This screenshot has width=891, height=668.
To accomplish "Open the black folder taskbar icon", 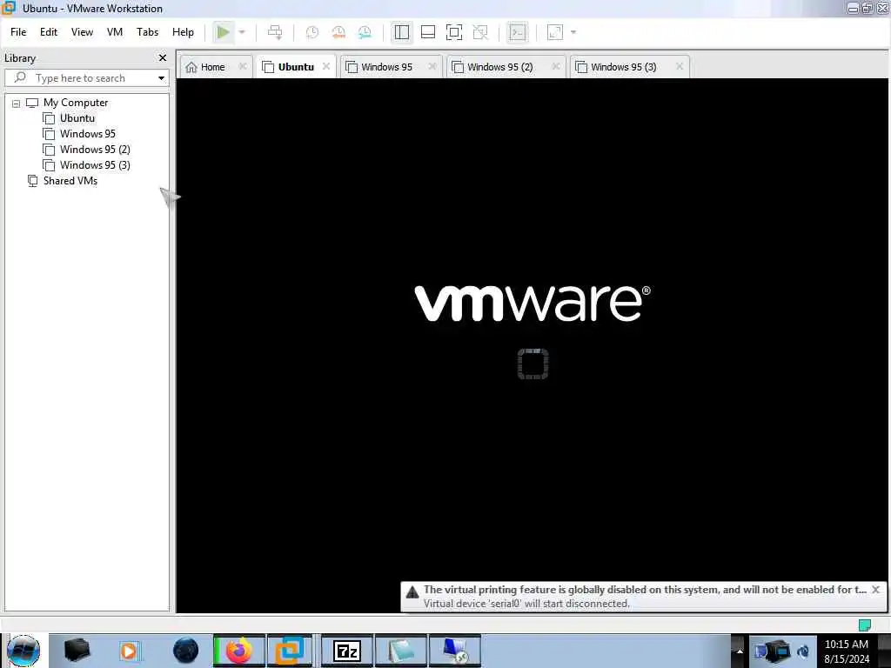I will (x=77, y=651).
